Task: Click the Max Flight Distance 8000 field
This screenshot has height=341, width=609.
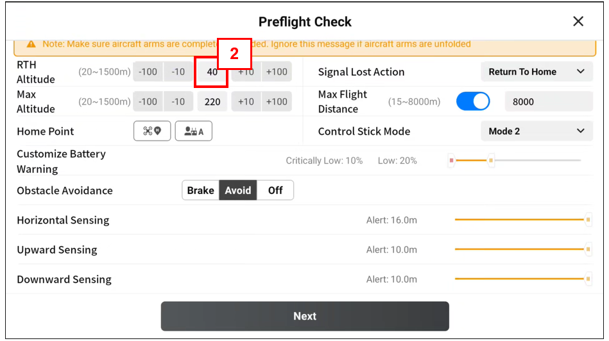Action: [549, 101]
